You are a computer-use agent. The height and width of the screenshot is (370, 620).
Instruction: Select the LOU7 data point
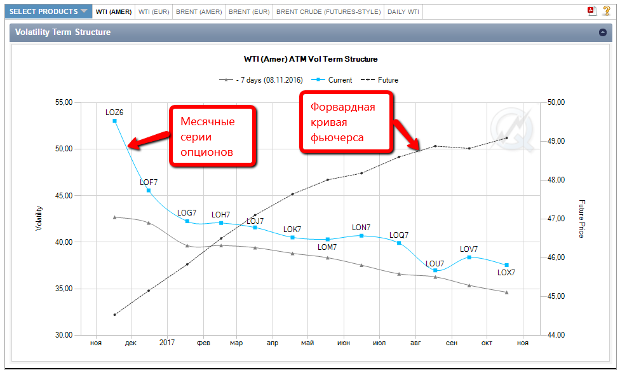point(435,271)
